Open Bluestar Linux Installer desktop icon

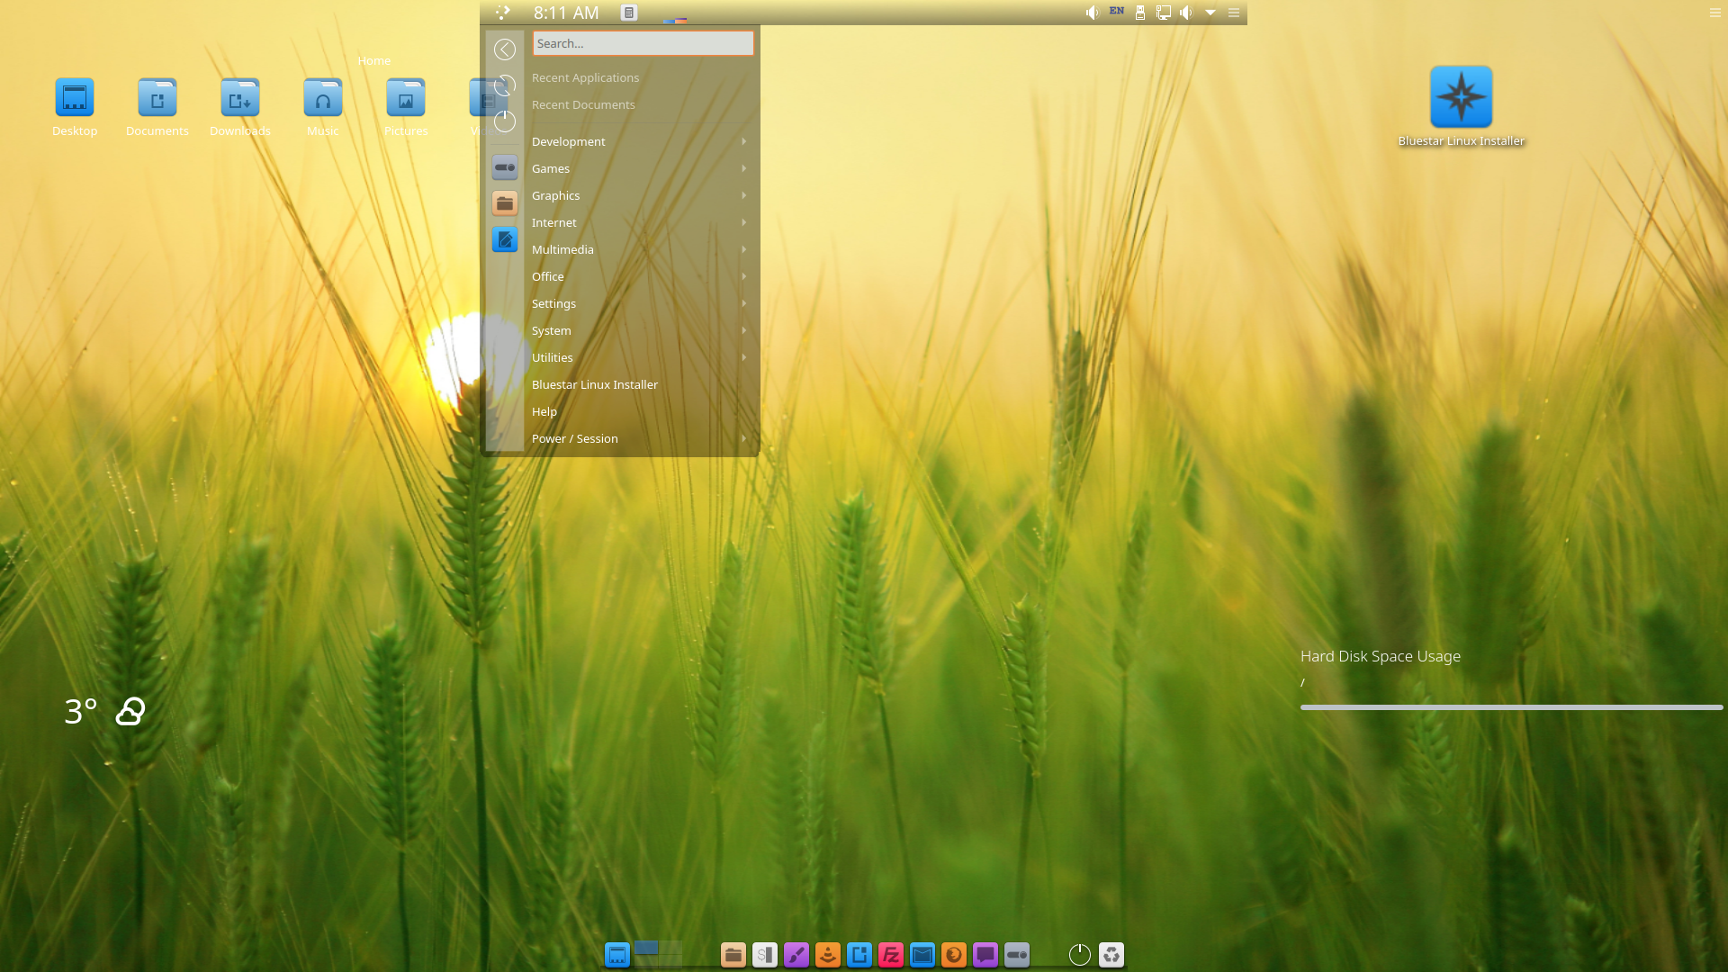pos(1461,106)
